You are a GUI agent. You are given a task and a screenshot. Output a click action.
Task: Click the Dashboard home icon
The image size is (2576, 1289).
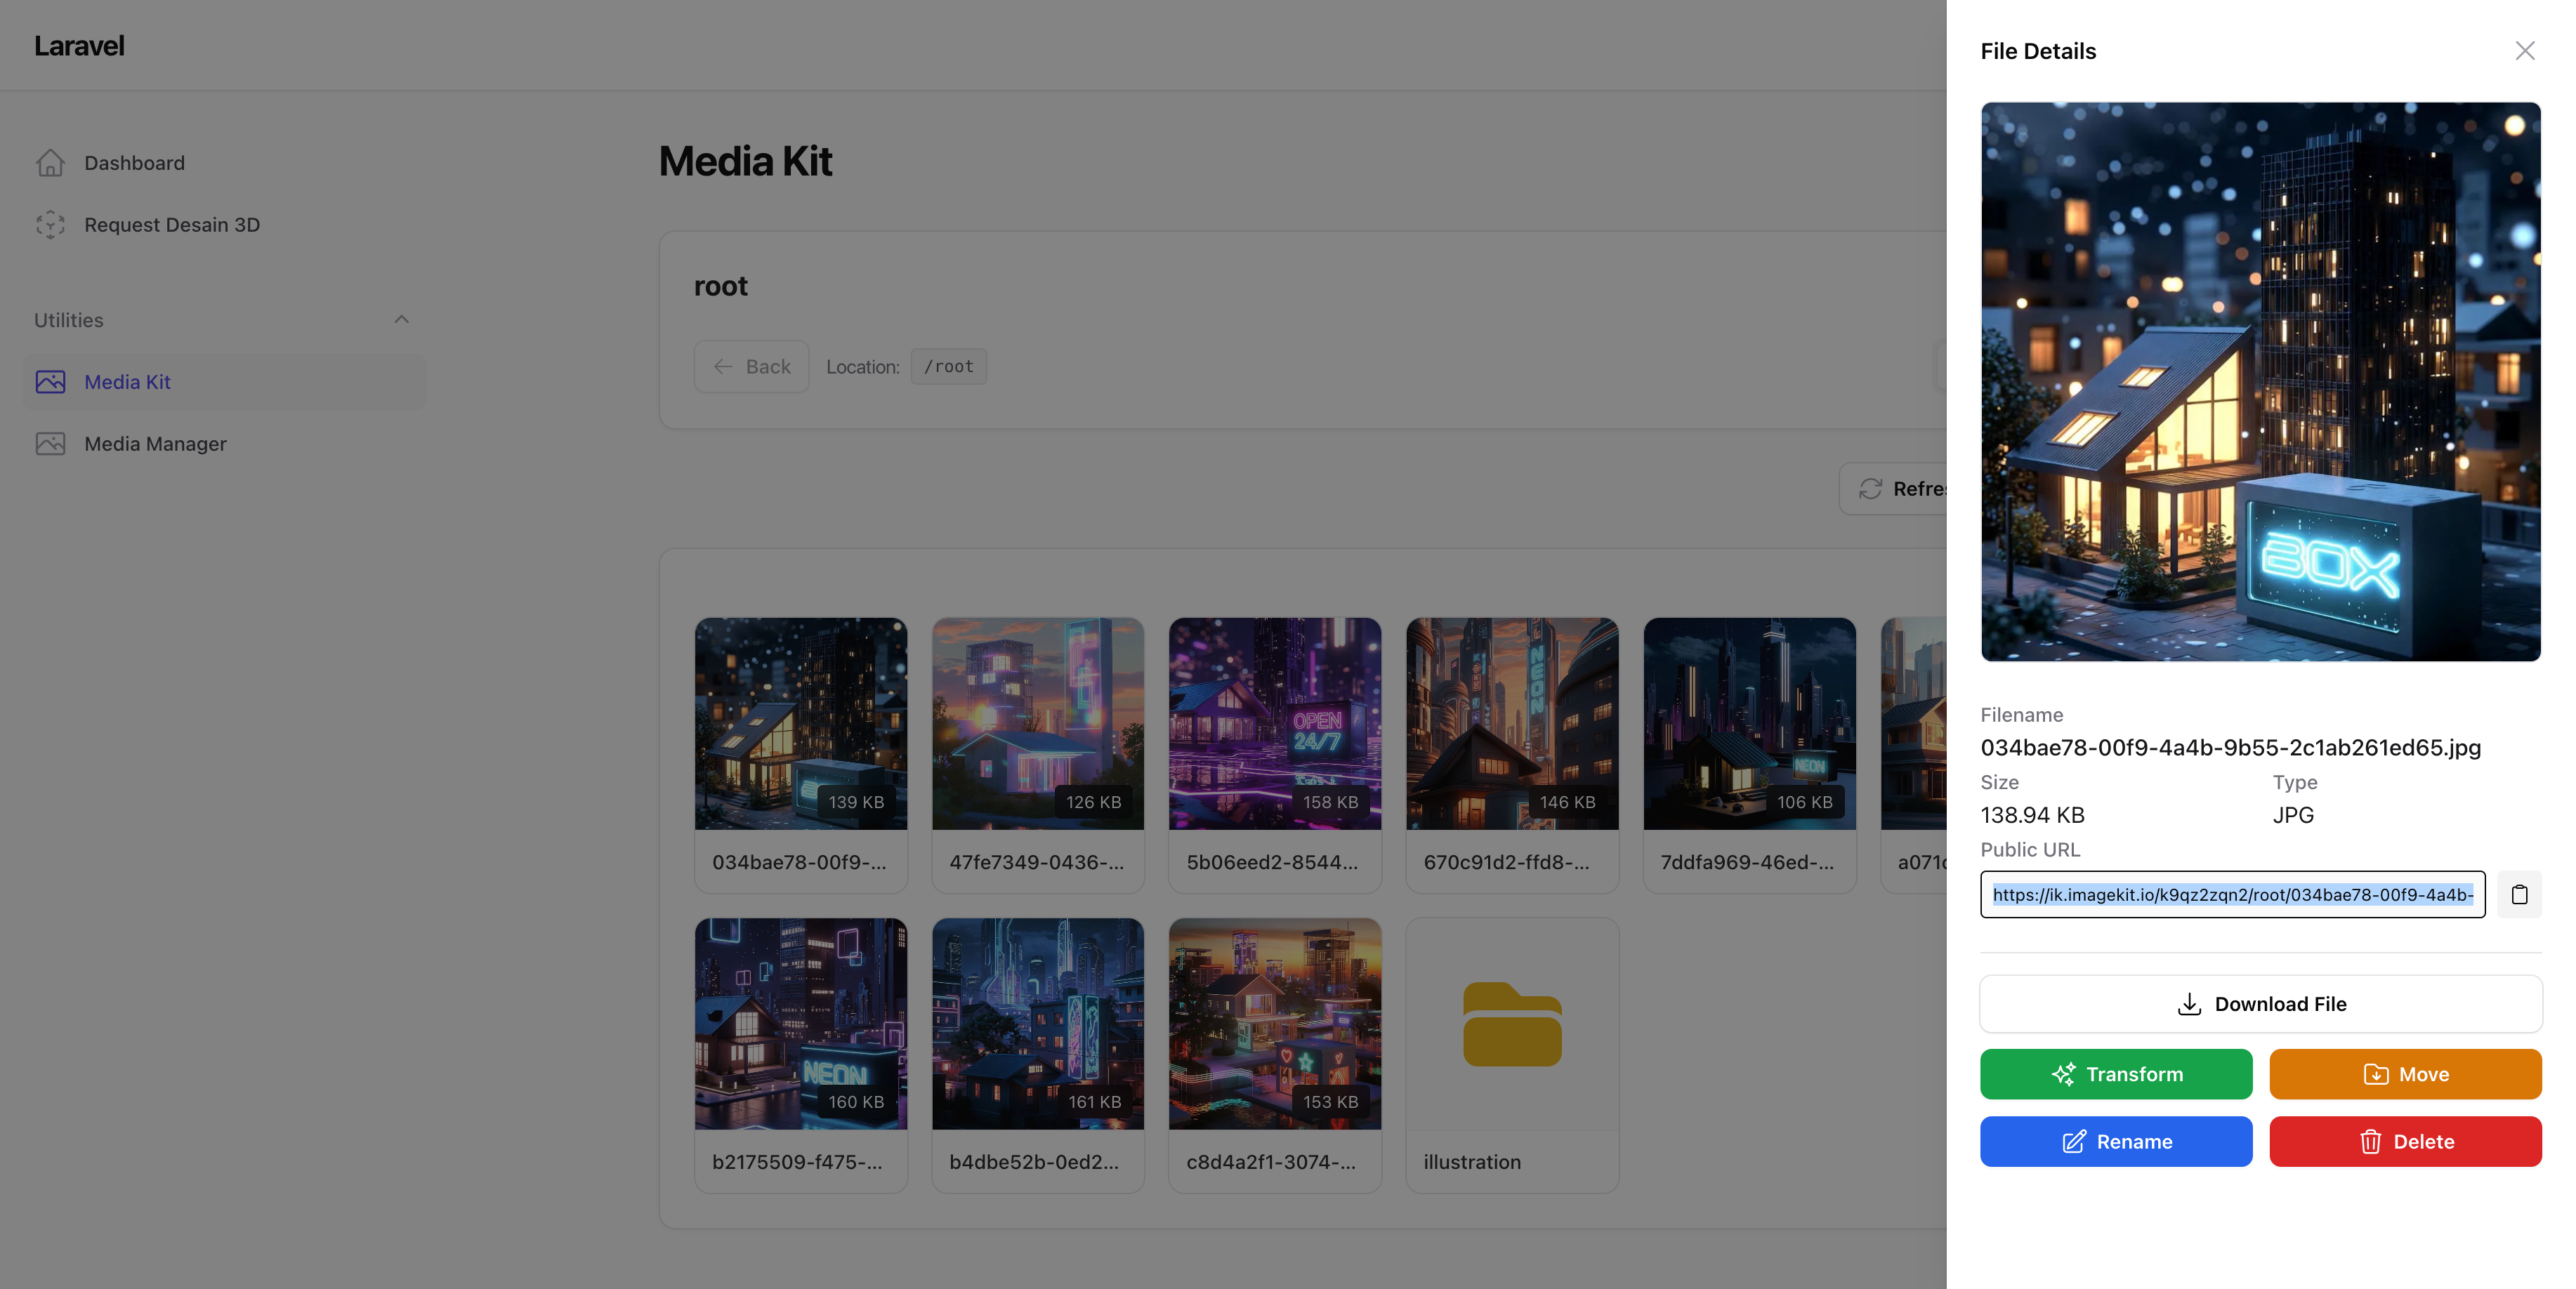[x=50, y=163]
